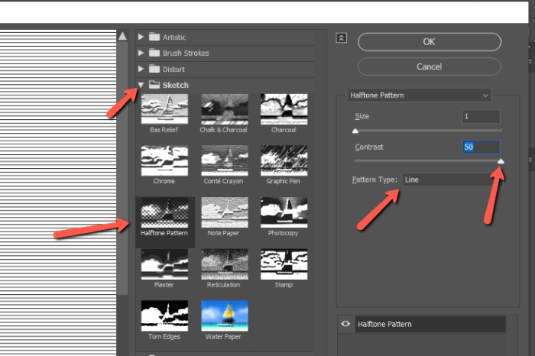Click the Contrast slider handle
The height and width of the screenshot is (356, 535).
[x=501, y=161]
